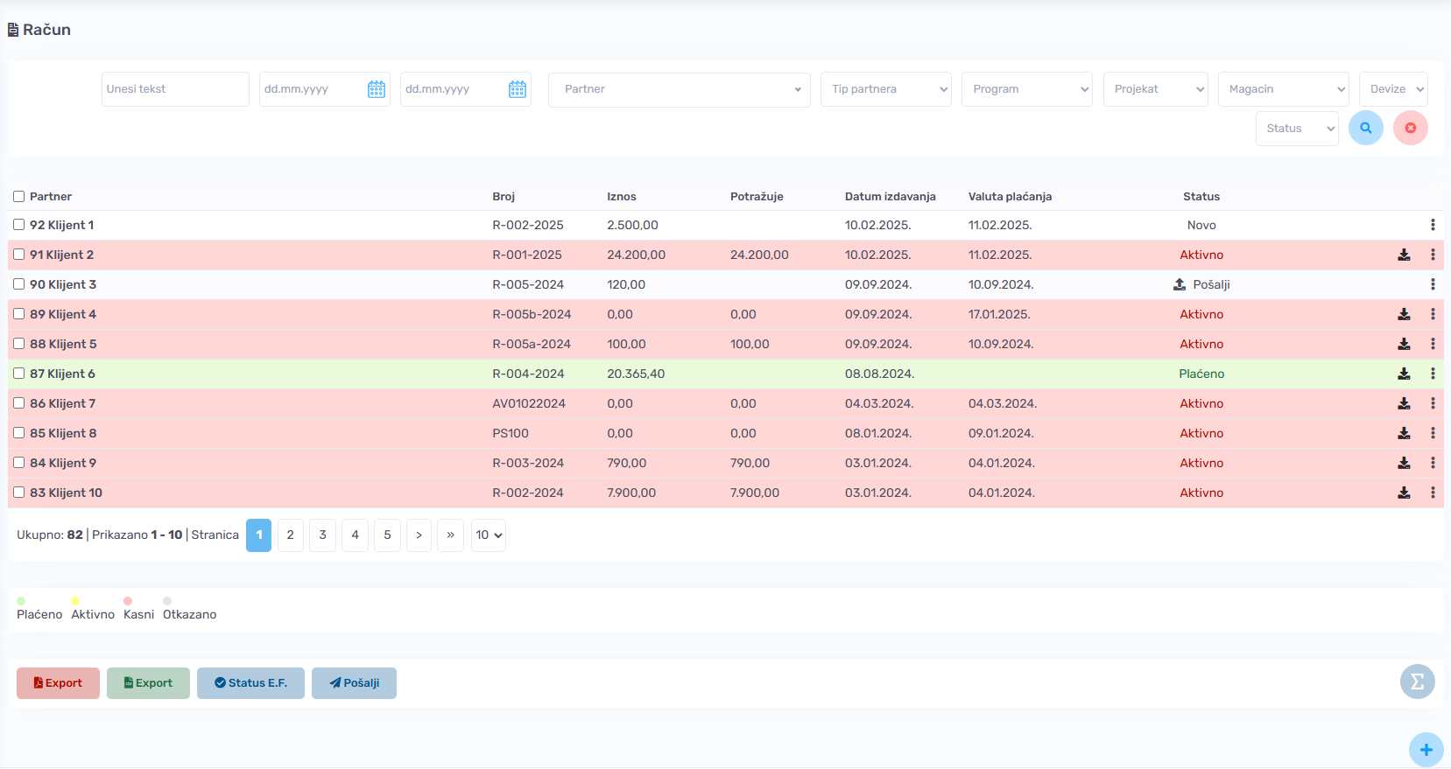1451x769 pixels.
Task: Open the Program filter dropdown
Action: pyautogui.click(x=1026, y=89)
